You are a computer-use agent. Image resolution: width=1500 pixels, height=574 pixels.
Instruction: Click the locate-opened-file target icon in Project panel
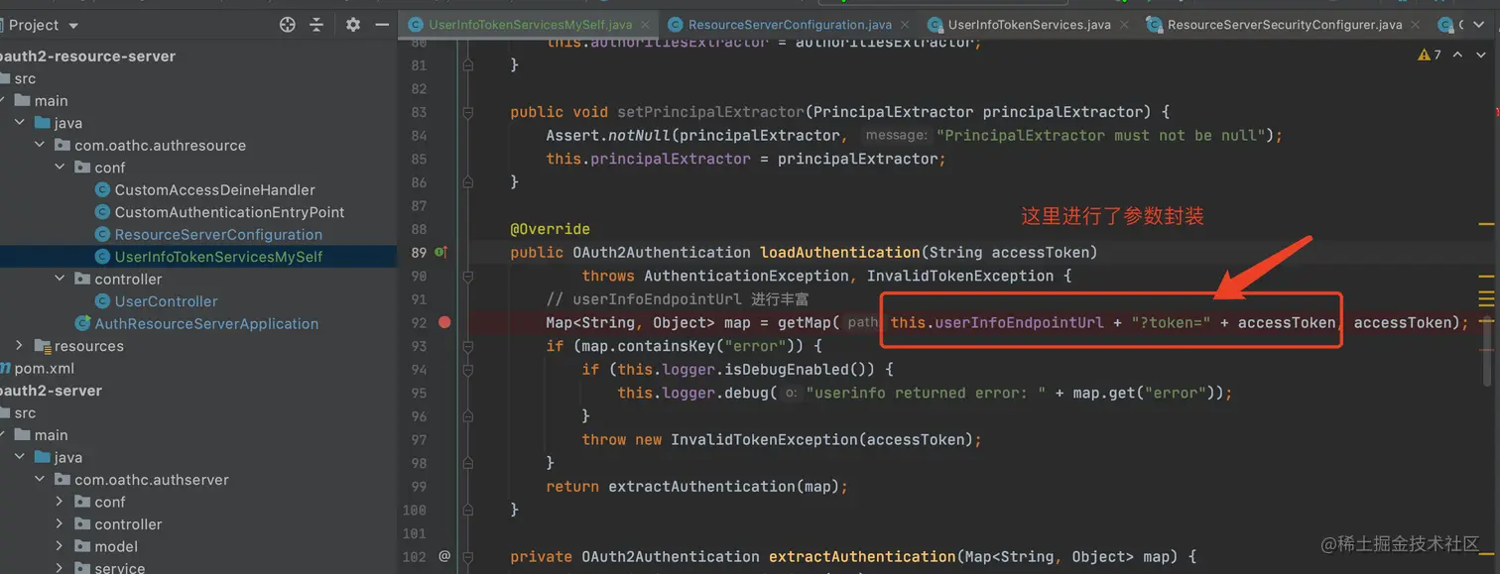[x=288, y=25]
